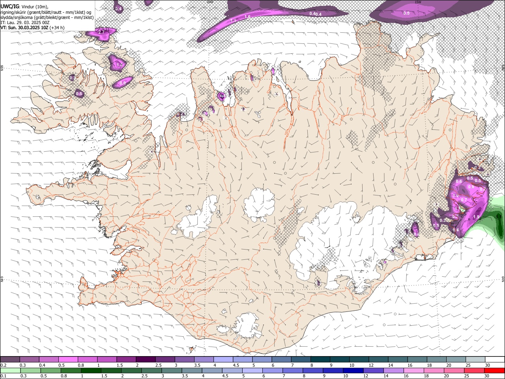The width and height of the screenshot is (505, 379).
Task: Click the white 30 swatch ending the upper scale
Action: 494,360
